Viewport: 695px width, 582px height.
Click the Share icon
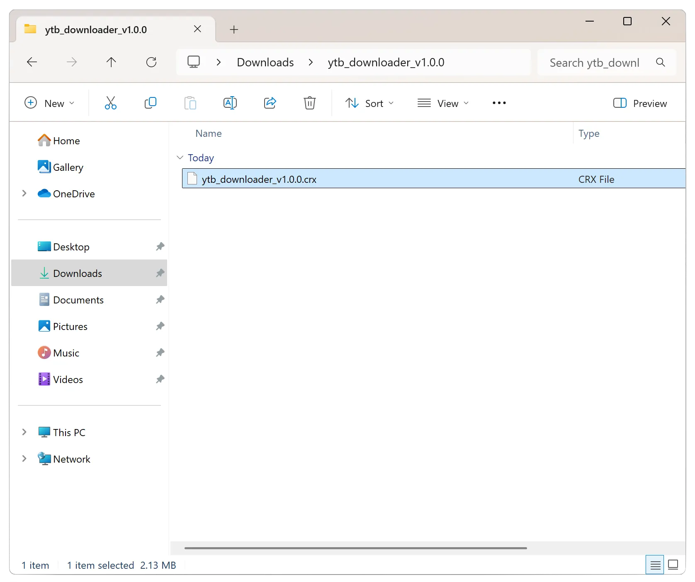click(x=270, y=103)
